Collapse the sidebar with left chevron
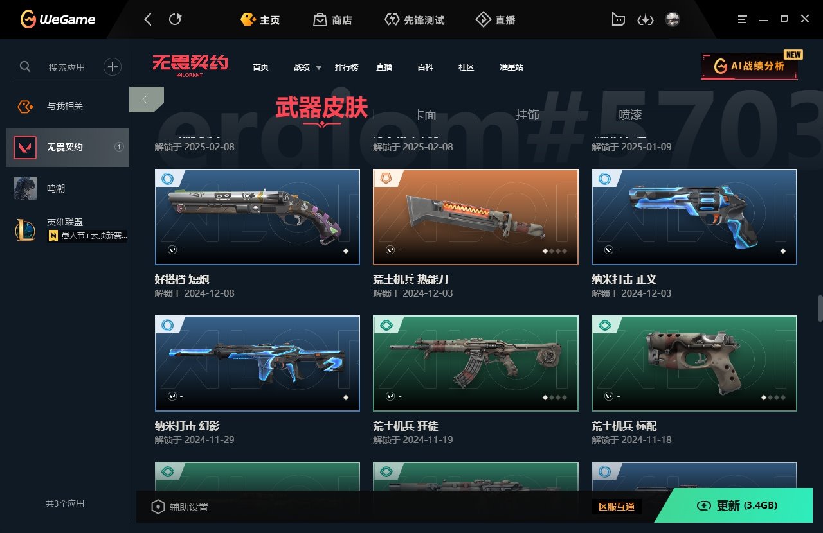This screenshot has height=533, width=823. click(x=146, y=100)
